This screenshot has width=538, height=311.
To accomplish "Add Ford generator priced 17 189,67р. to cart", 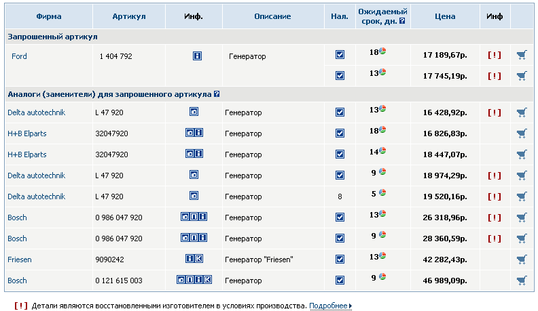I will point(522,55).
